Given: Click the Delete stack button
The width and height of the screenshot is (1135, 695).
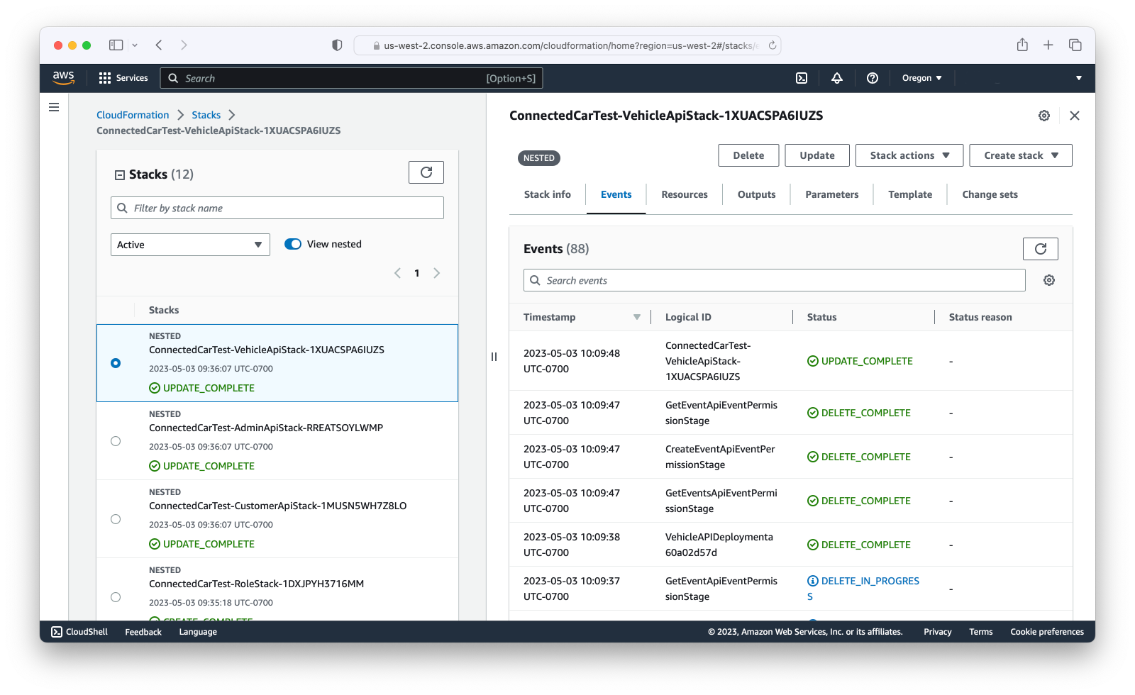Looking at the screenshot, I should 748,155.
